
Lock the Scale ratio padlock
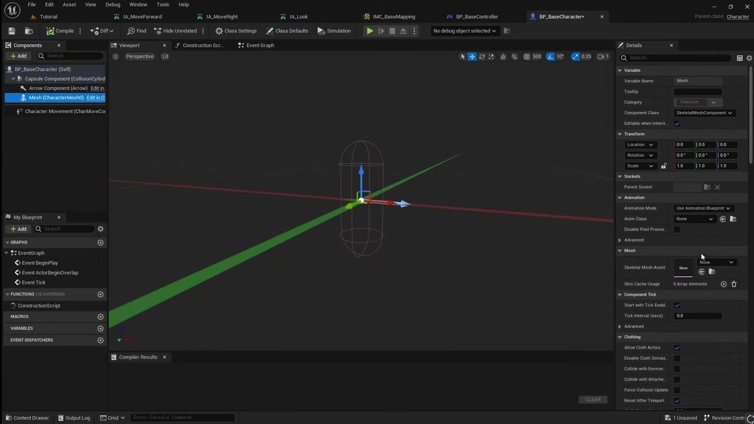pos(664,166)
